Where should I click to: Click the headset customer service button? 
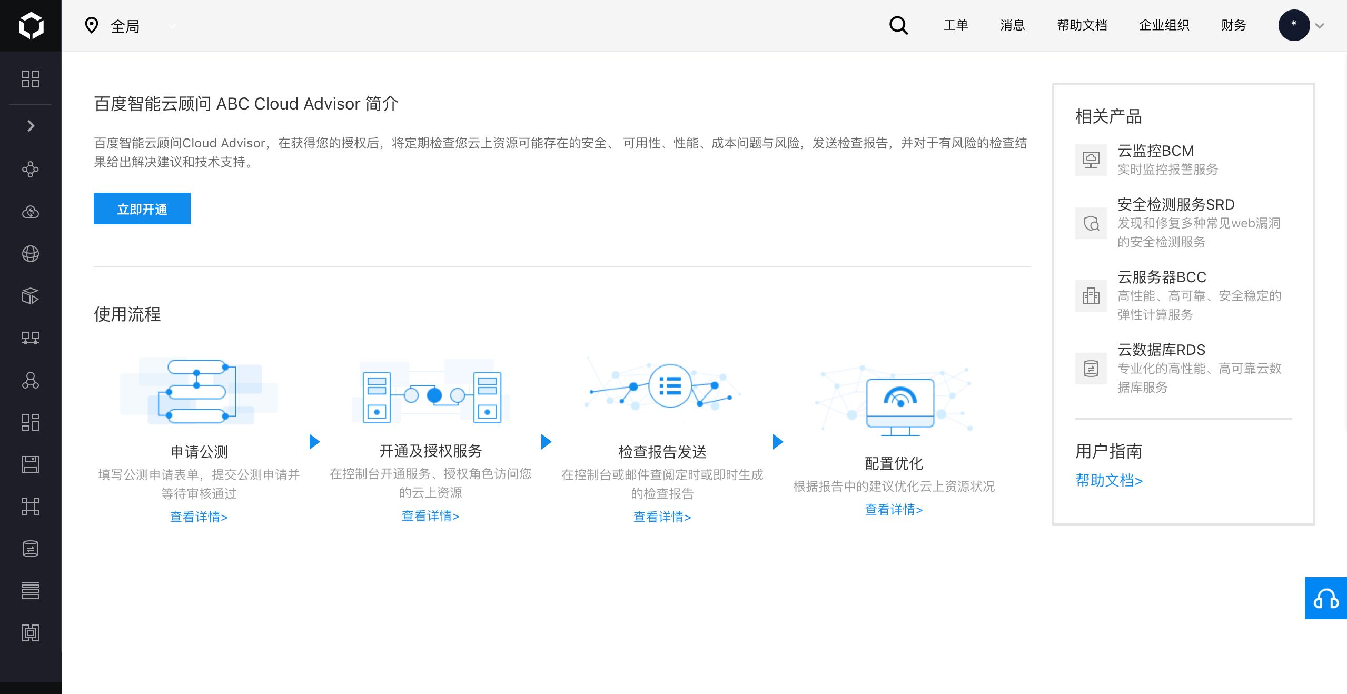coord(1326,598)
